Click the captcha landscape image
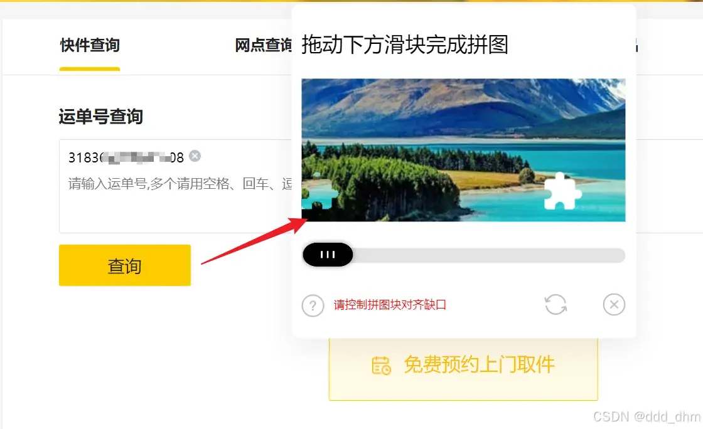This screenshot has width=703, height=429. pyautogui.click(x=463, y=150)
